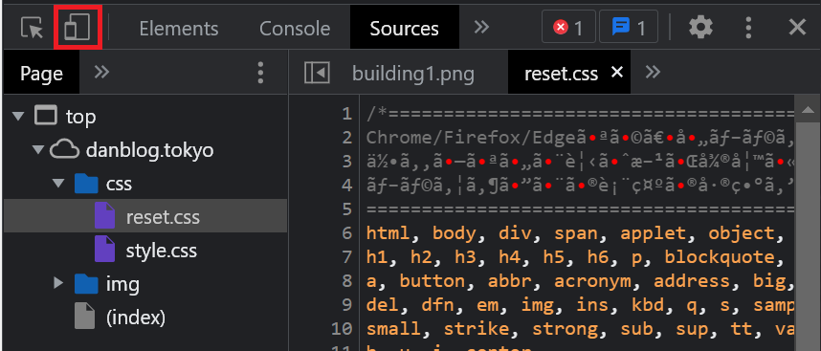Show more navigator pane tabs

[101, 72]
